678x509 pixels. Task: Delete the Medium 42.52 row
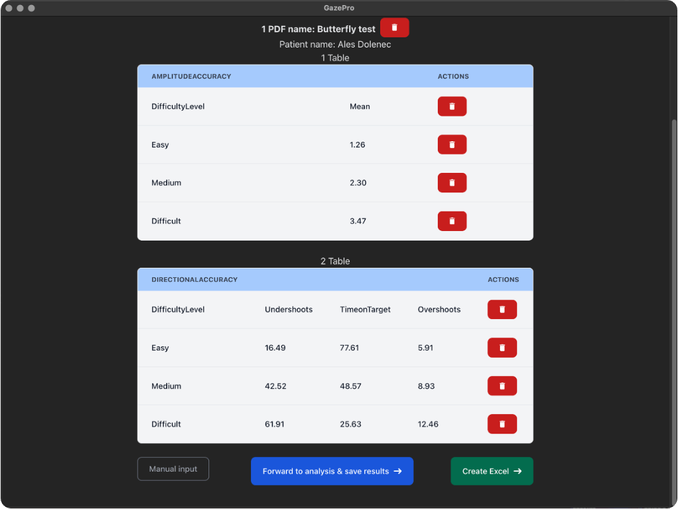502,386
